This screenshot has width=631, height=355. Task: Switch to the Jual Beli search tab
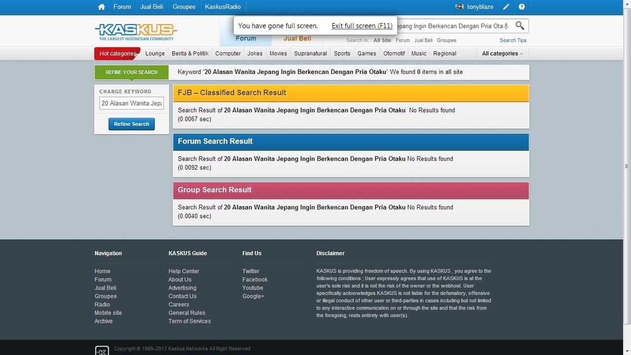click(x=297, y=38)
